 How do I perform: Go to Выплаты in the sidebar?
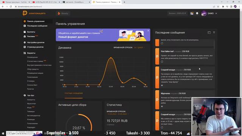click(x=31, y=32)
